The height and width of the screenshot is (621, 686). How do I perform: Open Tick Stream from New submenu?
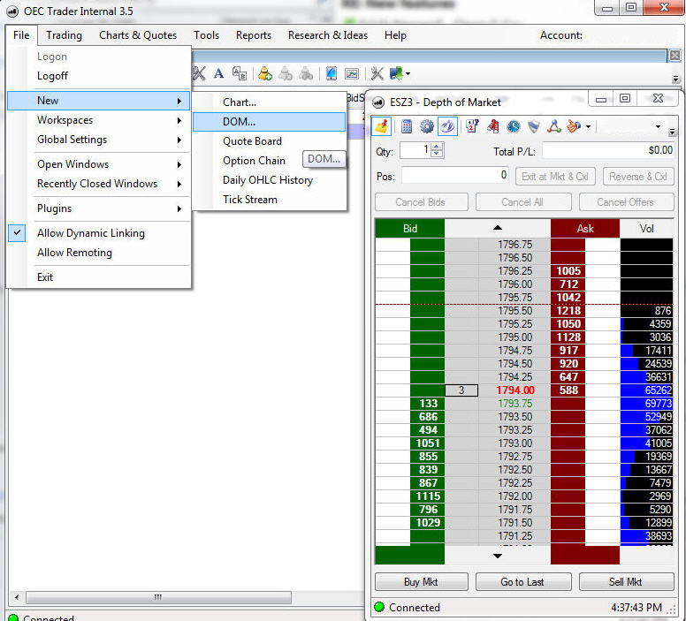[269, 200]
